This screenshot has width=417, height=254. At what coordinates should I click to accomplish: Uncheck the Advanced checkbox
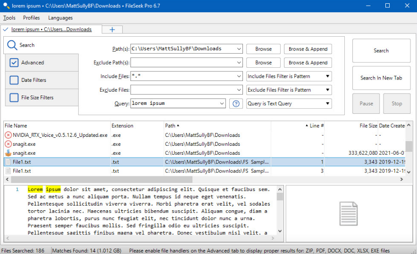[x=14, y=63]
